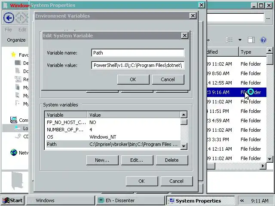
Task: Open the Start button on taskbar
Action: 12,200
